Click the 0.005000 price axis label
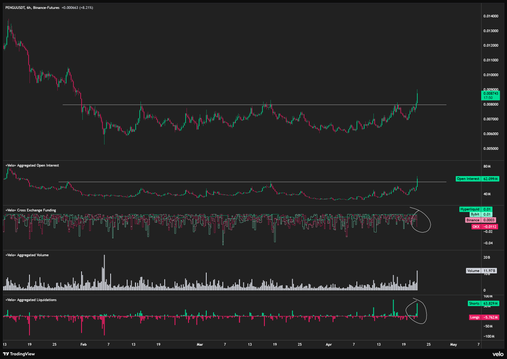 coord(491,149)
